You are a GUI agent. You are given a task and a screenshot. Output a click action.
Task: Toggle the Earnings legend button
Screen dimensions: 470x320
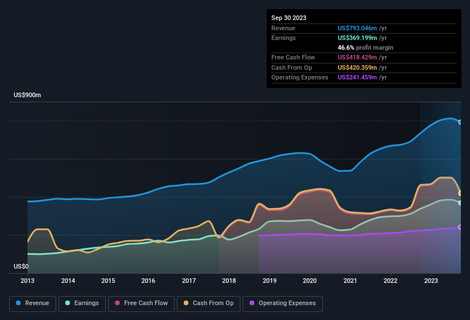82,303
